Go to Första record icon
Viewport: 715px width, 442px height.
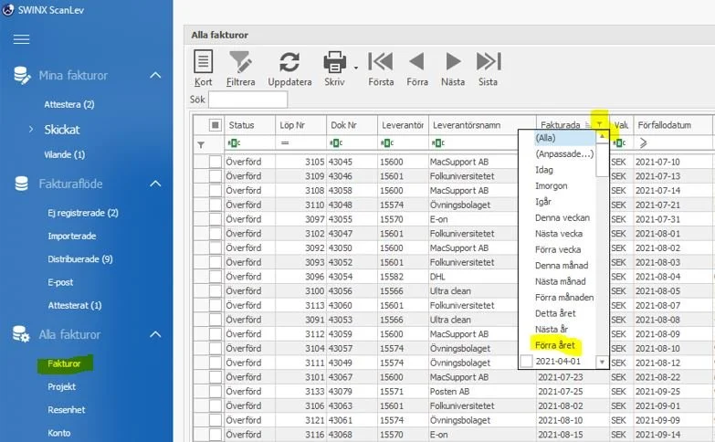(x=380, y=61)
